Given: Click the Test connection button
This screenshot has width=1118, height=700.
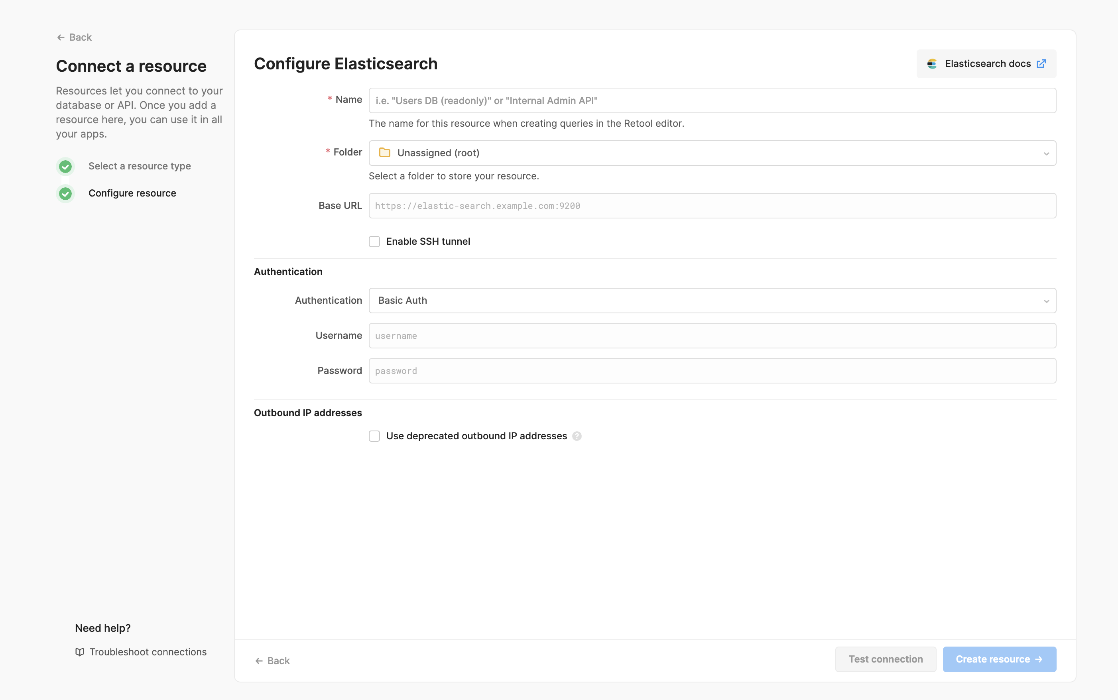Looking at the screenshot, I should pyautogui.click(x=885, y=659).
